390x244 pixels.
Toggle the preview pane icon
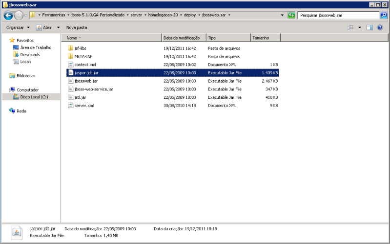coord(369,28)
